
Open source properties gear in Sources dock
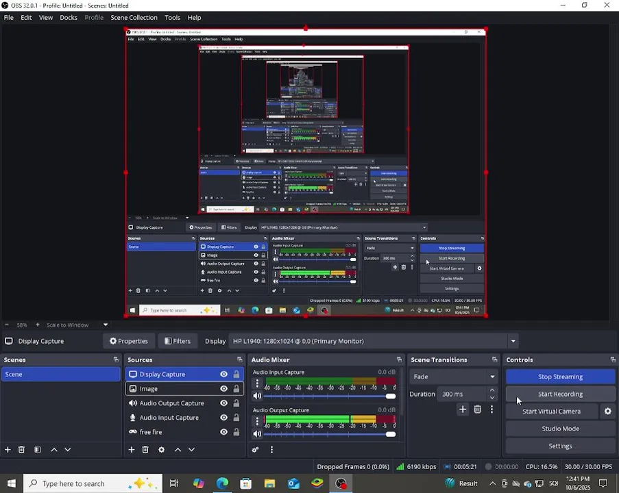(x=162, y=450)
